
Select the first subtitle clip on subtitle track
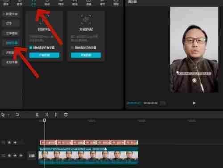coord(48,143)
